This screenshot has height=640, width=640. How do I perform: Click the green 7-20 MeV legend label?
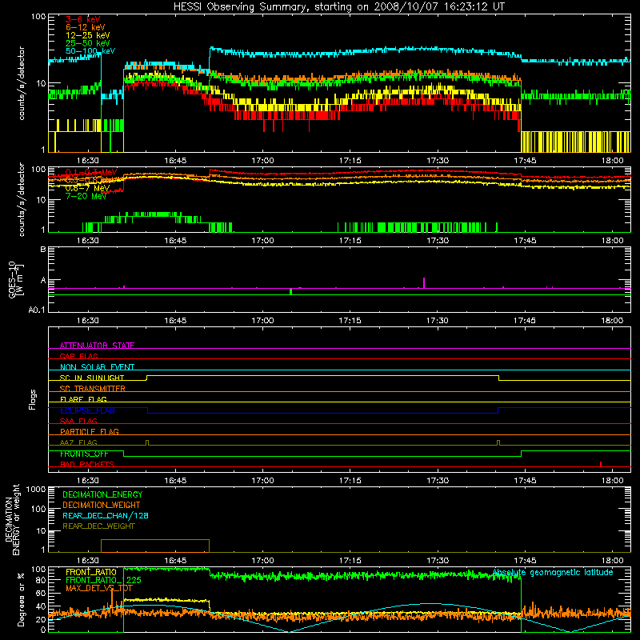coord(86,196)
